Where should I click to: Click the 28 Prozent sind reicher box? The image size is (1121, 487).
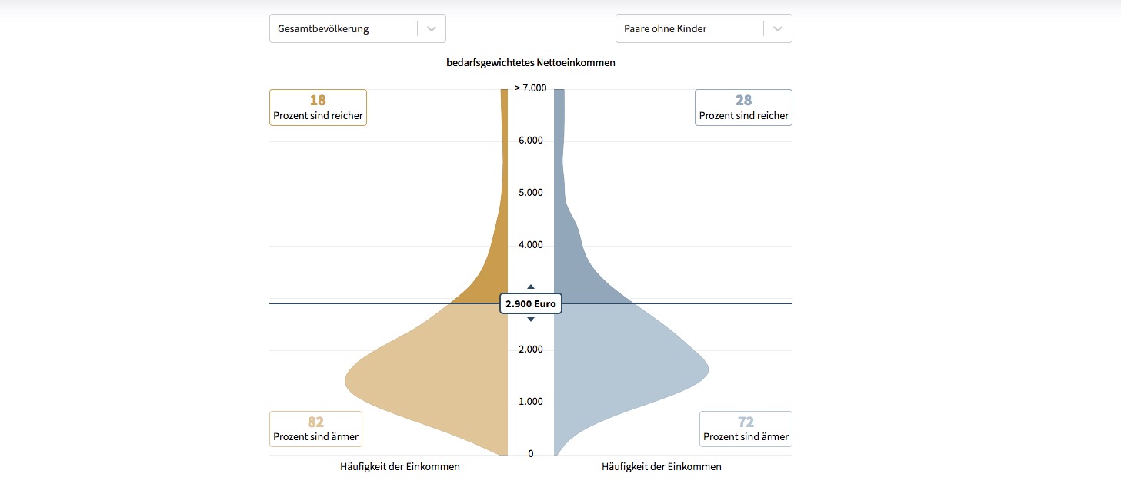click(x=743, y=108)
